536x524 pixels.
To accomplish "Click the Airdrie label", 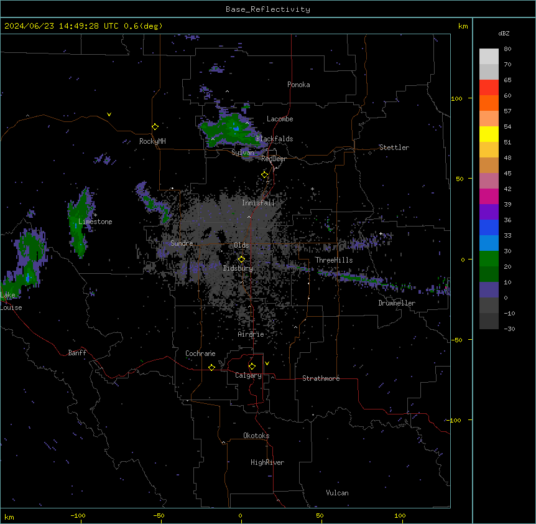I will 251,334.
